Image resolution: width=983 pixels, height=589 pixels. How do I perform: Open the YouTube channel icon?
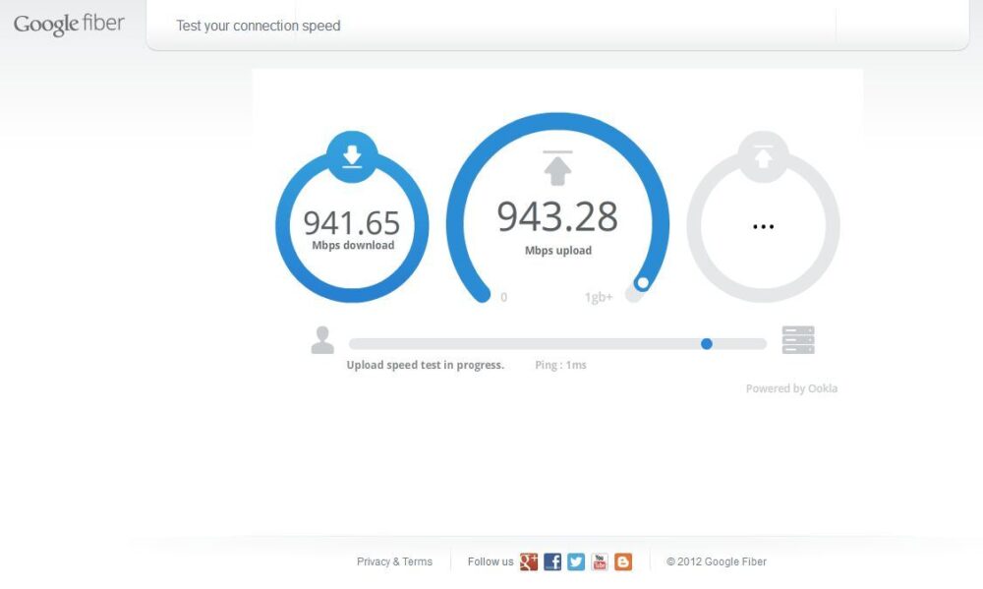coord(600,561)
